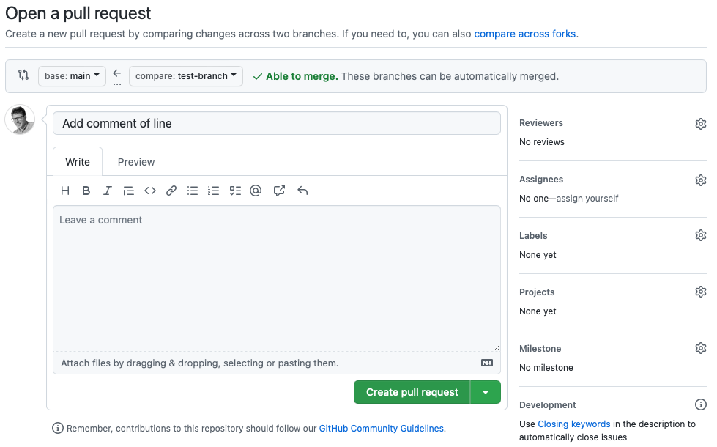Open the compare across forks link
This screenshot has height=447, width=717.
[525, 34]
